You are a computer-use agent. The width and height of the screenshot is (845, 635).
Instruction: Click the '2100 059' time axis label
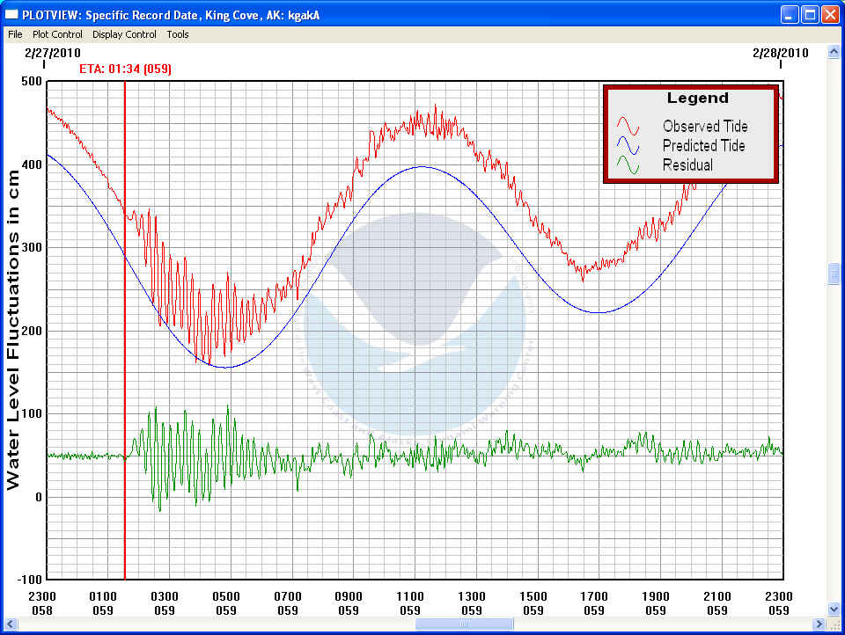pyautogui.click(x=716, y=603)
